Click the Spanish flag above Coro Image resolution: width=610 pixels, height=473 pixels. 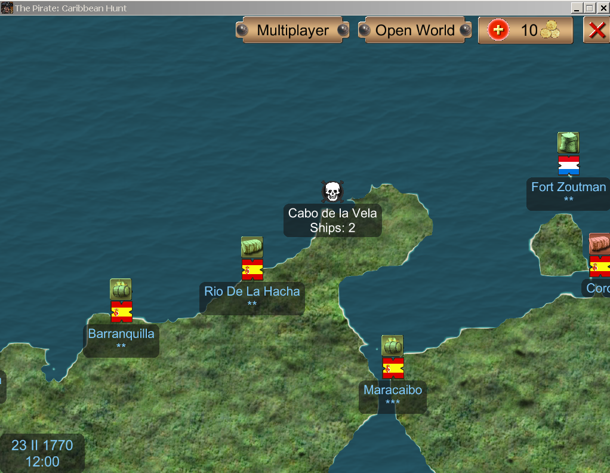pos(600,266)
